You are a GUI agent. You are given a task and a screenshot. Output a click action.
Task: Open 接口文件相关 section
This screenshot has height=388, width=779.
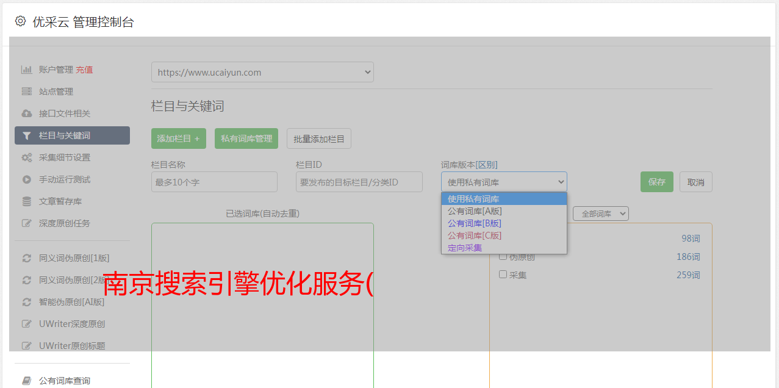65,113
